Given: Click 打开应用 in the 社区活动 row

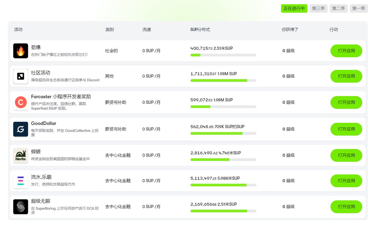Looking at the screenshot, I should pos(346,76).
